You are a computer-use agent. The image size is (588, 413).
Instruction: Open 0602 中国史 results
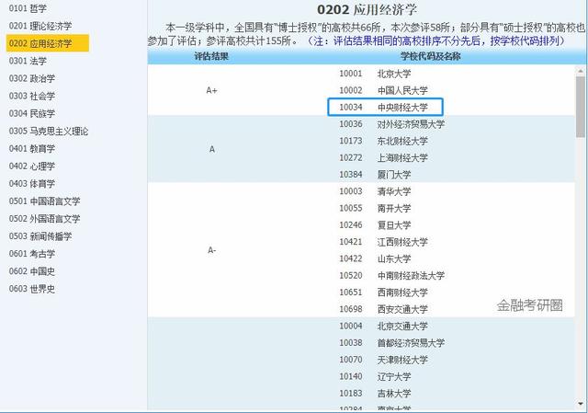(x=32, y=271)
